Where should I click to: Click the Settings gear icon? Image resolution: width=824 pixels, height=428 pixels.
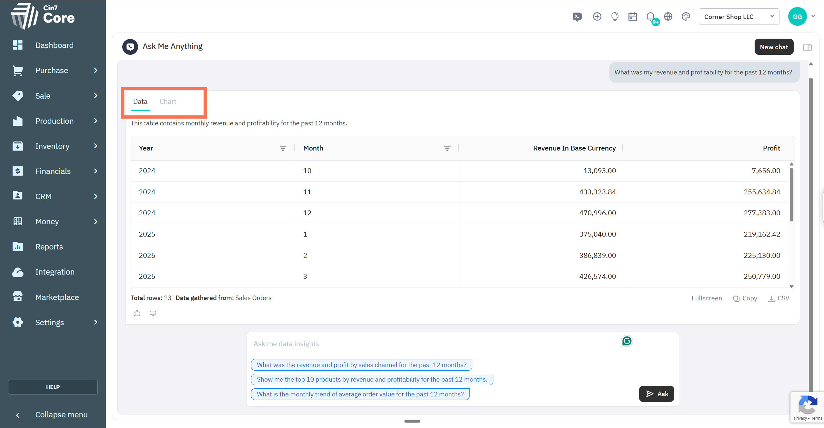point(18,322)
